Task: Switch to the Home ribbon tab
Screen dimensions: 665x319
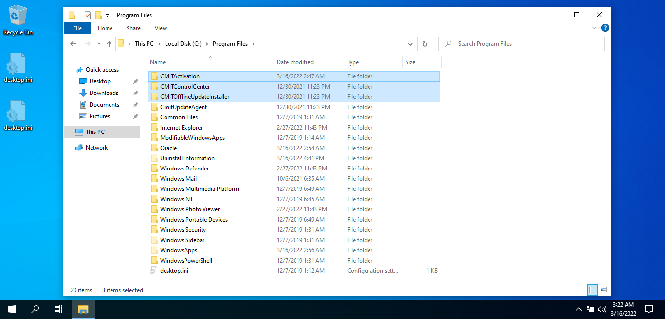Action: (x=105, y=28)
